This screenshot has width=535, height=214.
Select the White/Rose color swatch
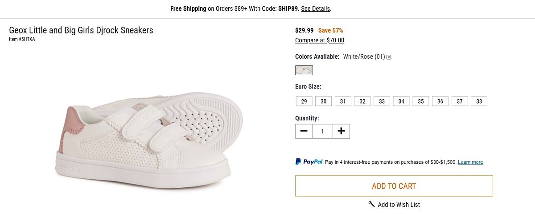[304, 70]
